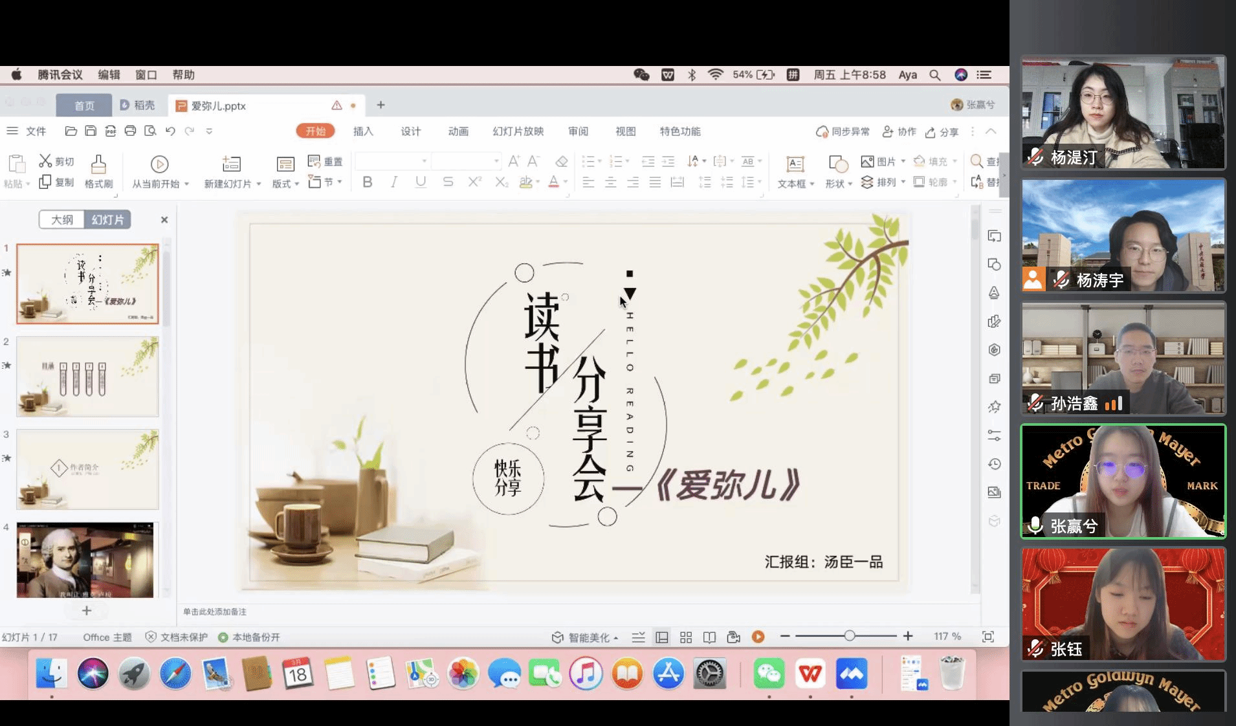Expand the new slide (新建幻灯片) dropdown
Screen dimensions: 1236x726
258,184
